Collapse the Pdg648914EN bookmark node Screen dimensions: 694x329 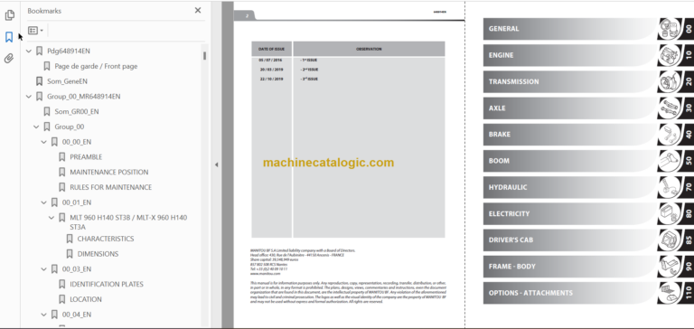coord(29,52)
